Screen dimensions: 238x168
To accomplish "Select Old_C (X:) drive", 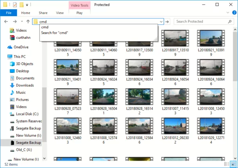I will (24, 150).
